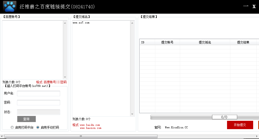
Task: Click the red 开始提交 button
Action: (x=240, y=125)
